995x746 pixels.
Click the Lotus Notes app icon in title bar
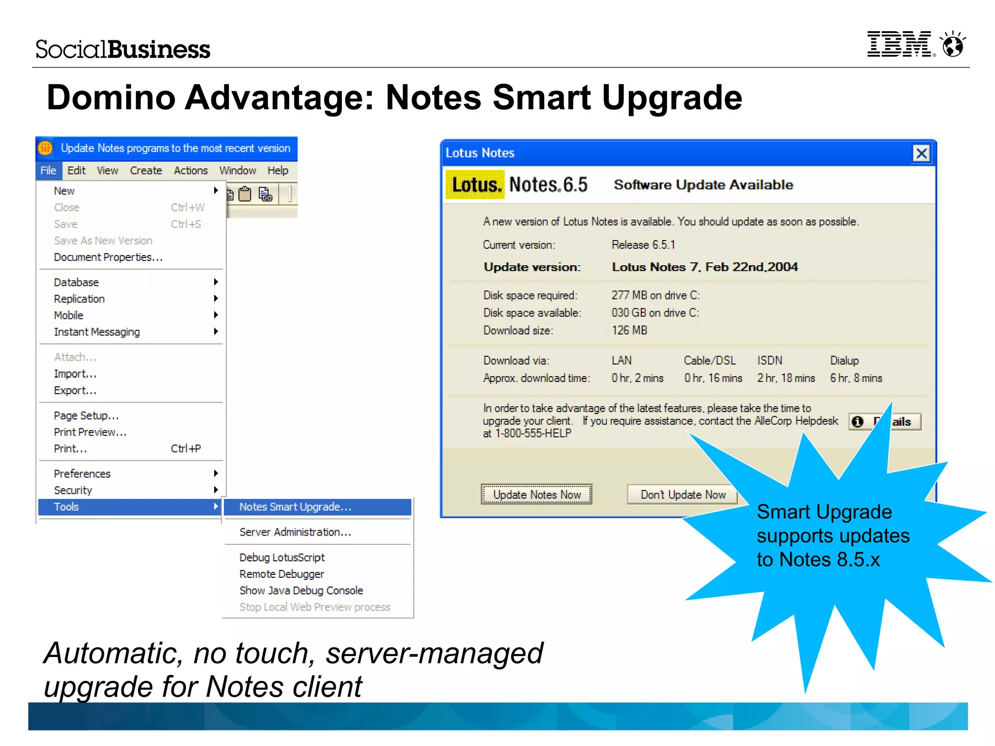(45, 148)
